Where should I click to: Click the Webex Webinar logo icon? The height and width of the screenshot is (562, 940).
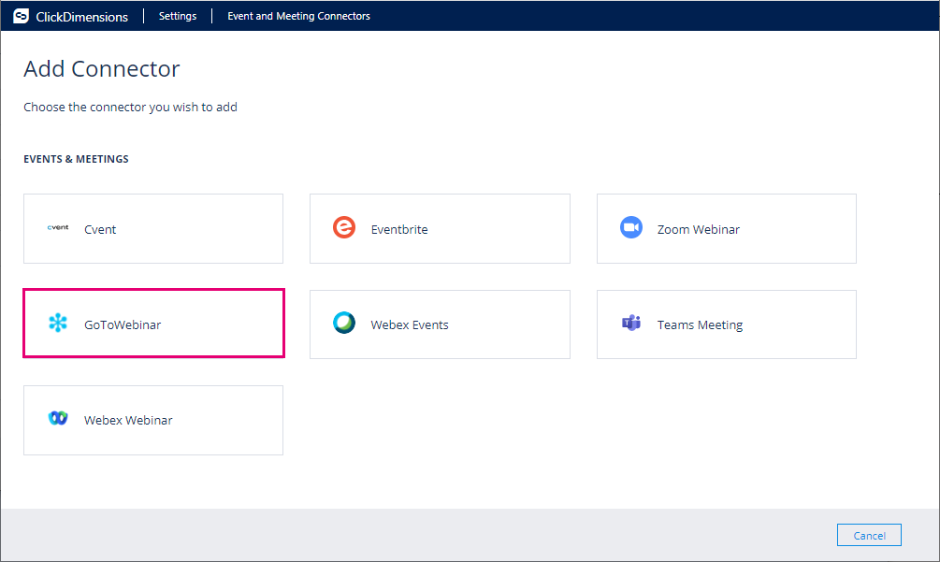[58, 418]
